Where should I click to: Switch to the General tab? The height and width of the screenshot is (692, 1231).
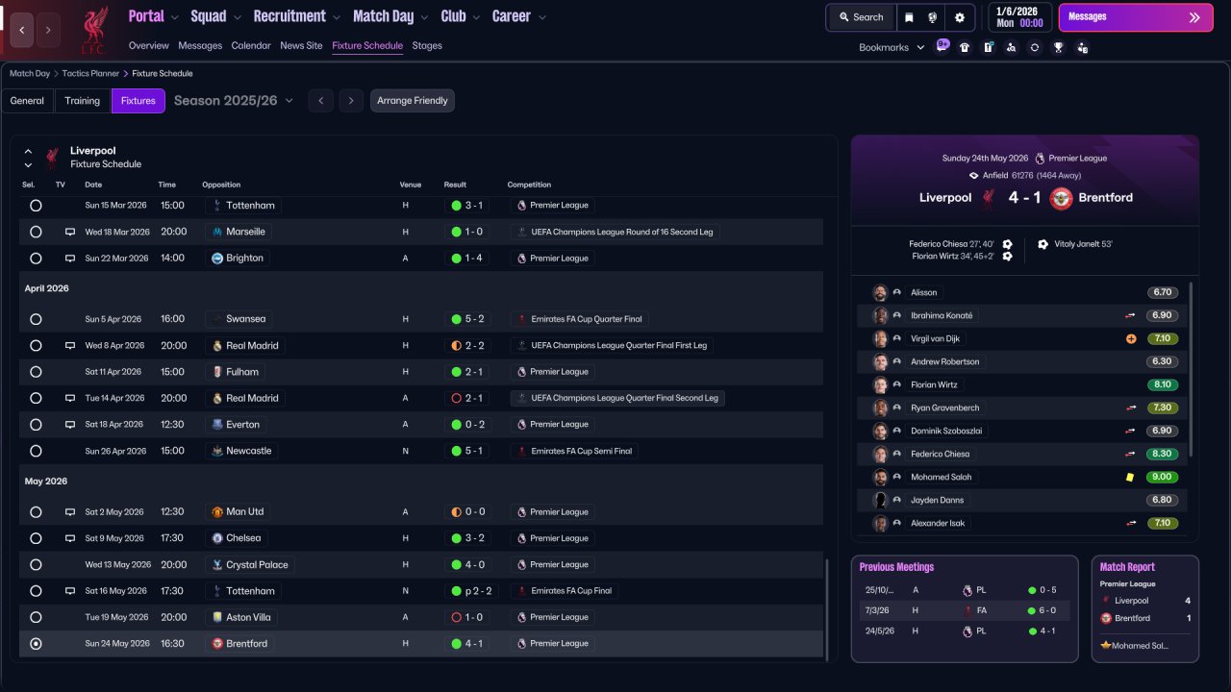coord(27,101)
